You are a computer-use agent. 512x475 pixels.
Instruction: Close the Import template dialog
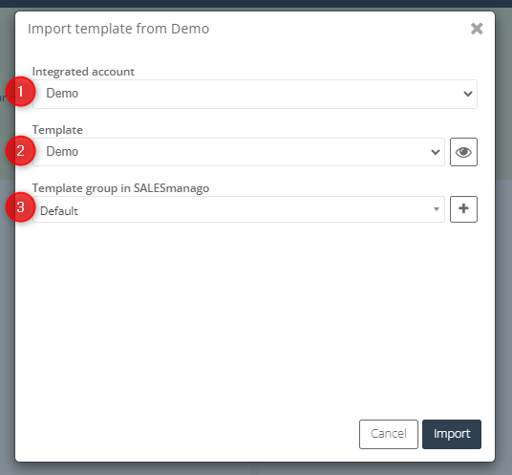(477, 29)
